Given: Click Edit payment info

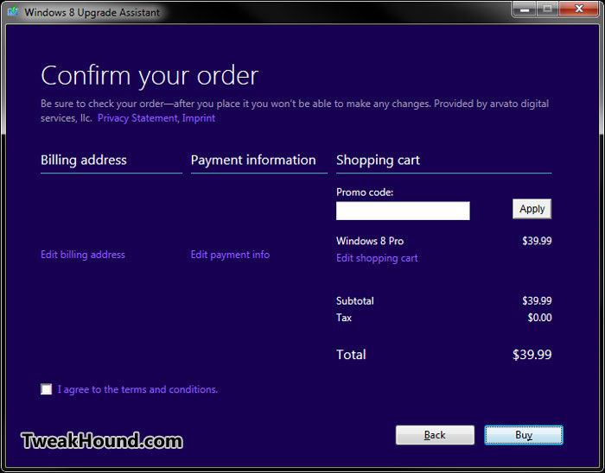Looking at the screenshot, I should [230, 255].
